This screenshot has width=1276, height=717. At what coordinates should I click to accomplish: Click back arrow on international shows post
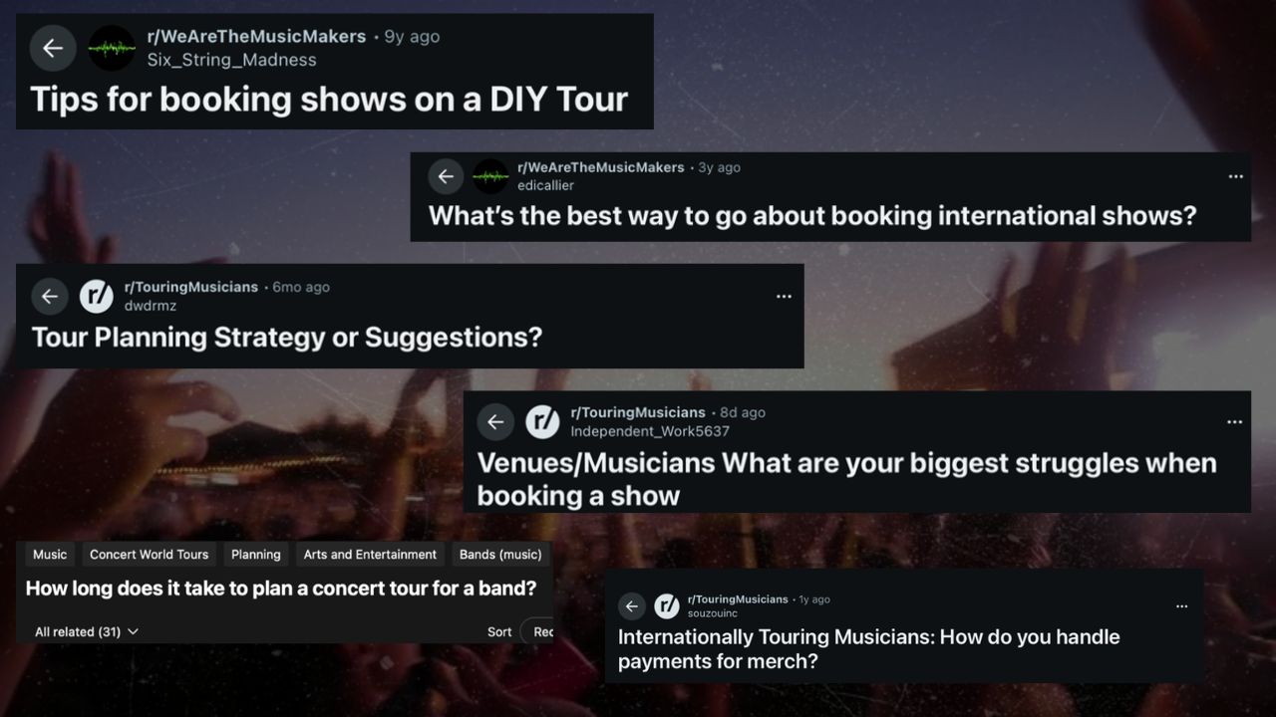pyautogui.click(x=446, y=176)
